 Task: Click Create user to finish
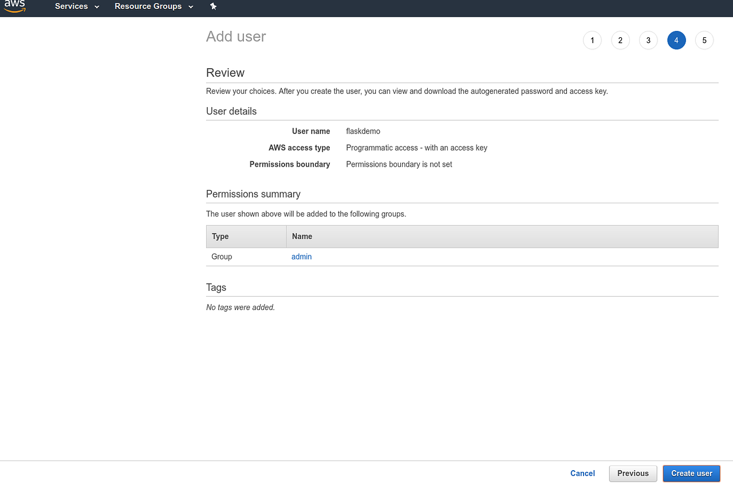coord(691,474)
